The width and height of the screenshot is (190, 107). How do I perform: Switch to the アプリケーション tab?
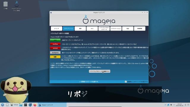(x=116, y=29)
